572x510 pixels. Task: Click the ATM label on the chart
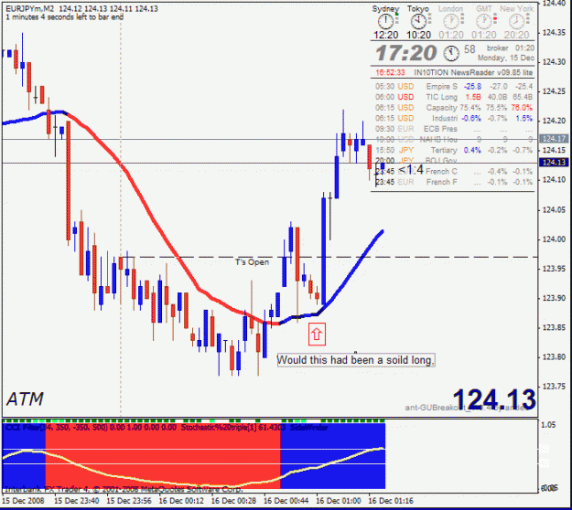tap(25, 399)
